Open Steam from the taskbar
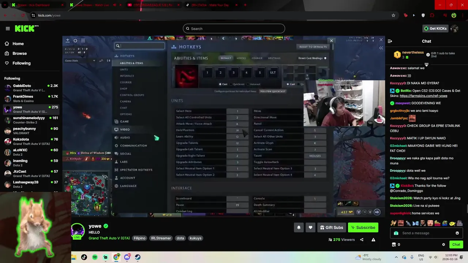This screenshot has width=468, height=263. pos(137,257)
